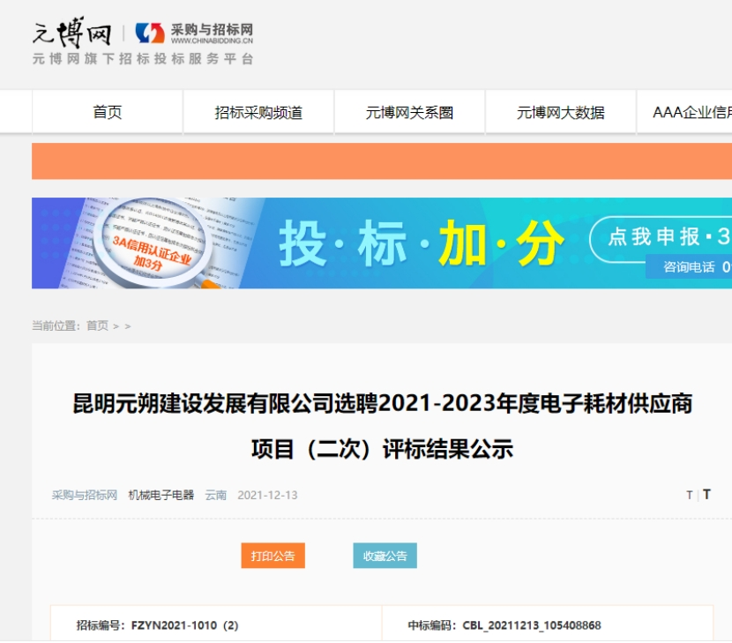Click the 机械电子电器 category link
732x643 pixels.
tap(161, 495)
